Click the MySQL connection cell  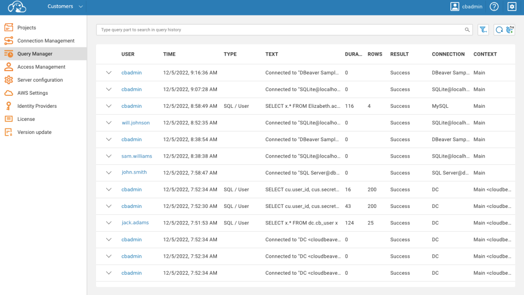(440, 106)
